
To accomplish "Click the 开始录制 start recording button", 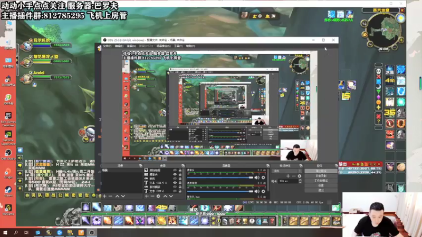I will tap(321, 176).
